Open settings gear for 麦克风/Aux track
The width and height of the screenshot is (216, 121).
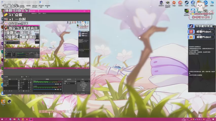pyautogui.click(x=60, y=84)
